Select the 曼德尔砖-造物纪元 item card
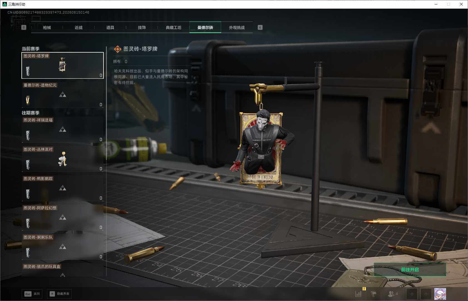The image size is (468, 301). [x=63, y=95]
